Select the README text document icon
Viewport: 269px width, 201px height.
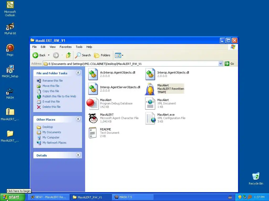tap(93, 133)
